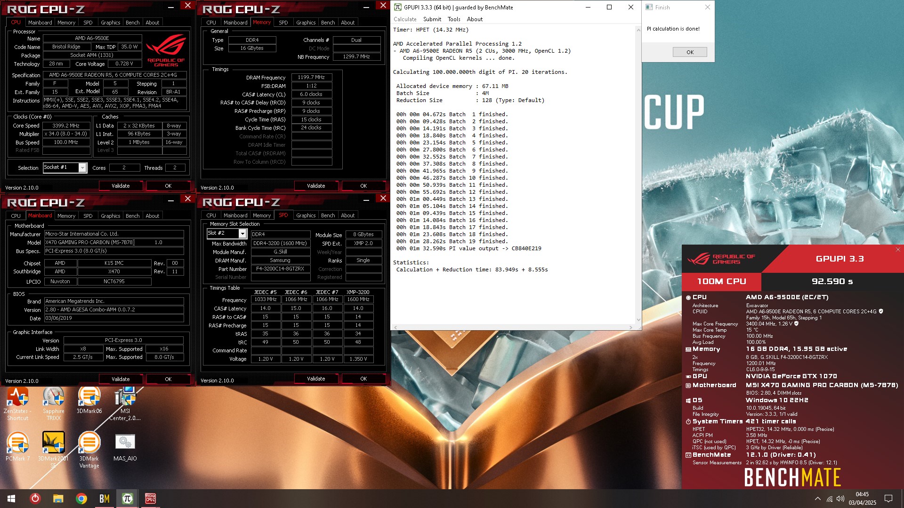Image resolution: width=904 pixels, height=508 pixels.
Task: Open 3DMark06 desktop icon
Action: 89,400
